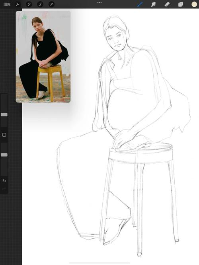Select the Eraser tool
199x265 pixels.
(x=167, y=4)
